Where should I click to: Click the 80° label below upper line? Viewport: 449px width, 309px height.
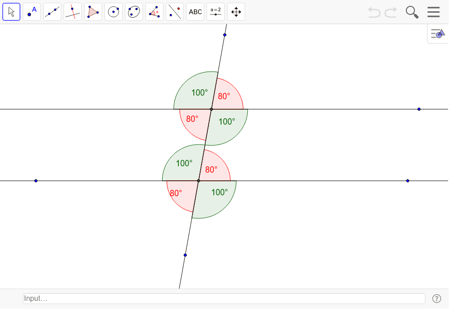coord(192,119)
